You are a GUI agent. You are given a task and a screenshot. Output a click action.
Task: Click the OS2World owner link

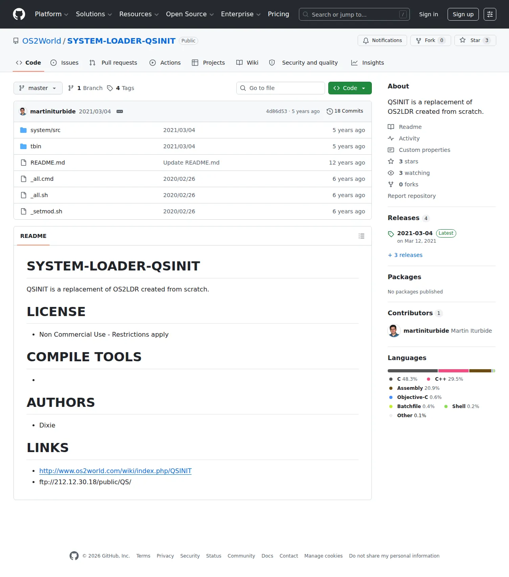(42, 41)
